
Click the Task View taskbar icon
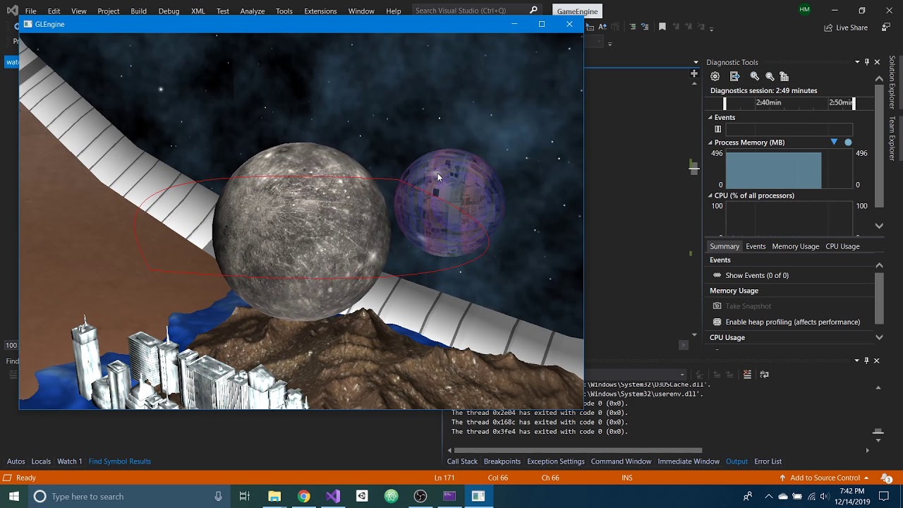[x=245, y=496]
